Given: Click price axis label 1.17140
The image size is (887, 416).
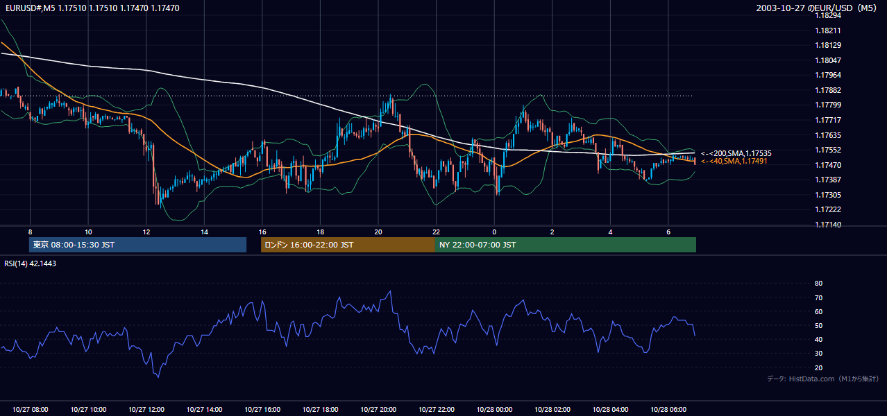Looking at the screenshot, I should [828, 225].
